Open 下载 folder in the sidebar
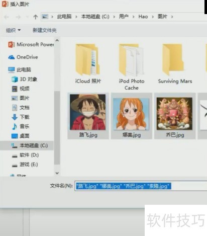The height and width of the screenshot is (236, 207). (25, 117)
